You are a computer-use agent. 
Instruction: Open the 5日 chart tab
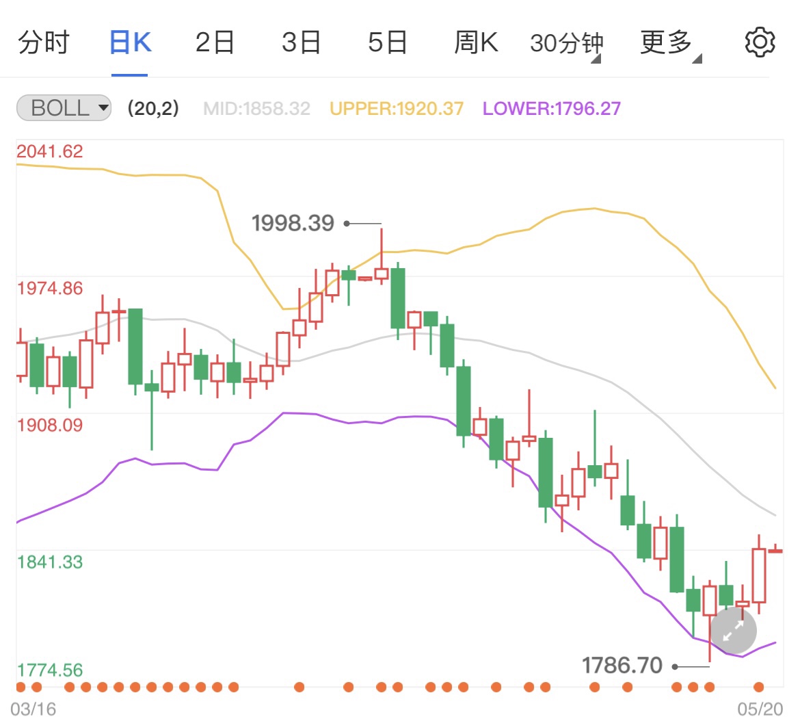(387, 42)
